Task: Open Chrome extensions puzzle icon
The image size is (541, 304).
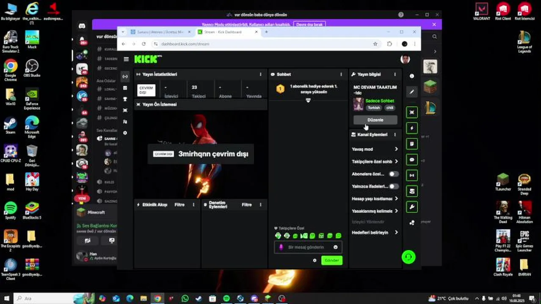Action: pyautogui.click(x=389, y=44)
